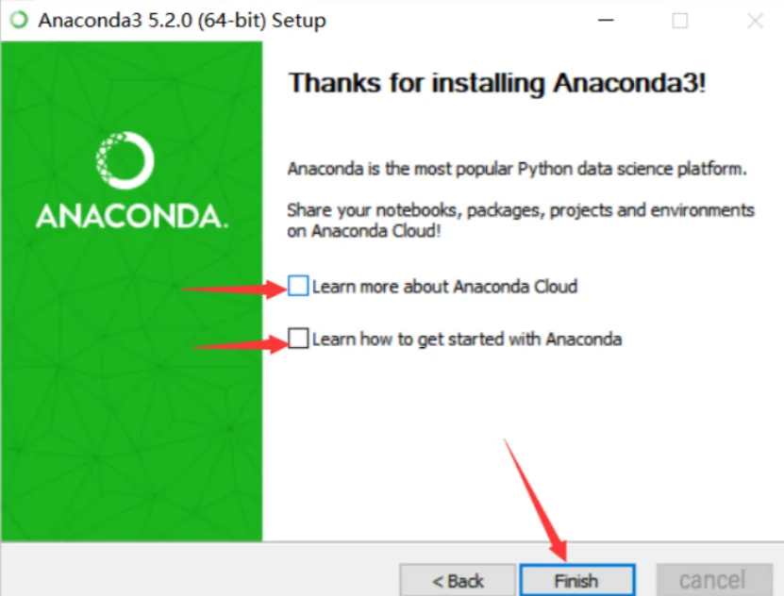This screenshot has height=596, width=784.
Task: Close the Setup window with the X
Action: (755, 21)
